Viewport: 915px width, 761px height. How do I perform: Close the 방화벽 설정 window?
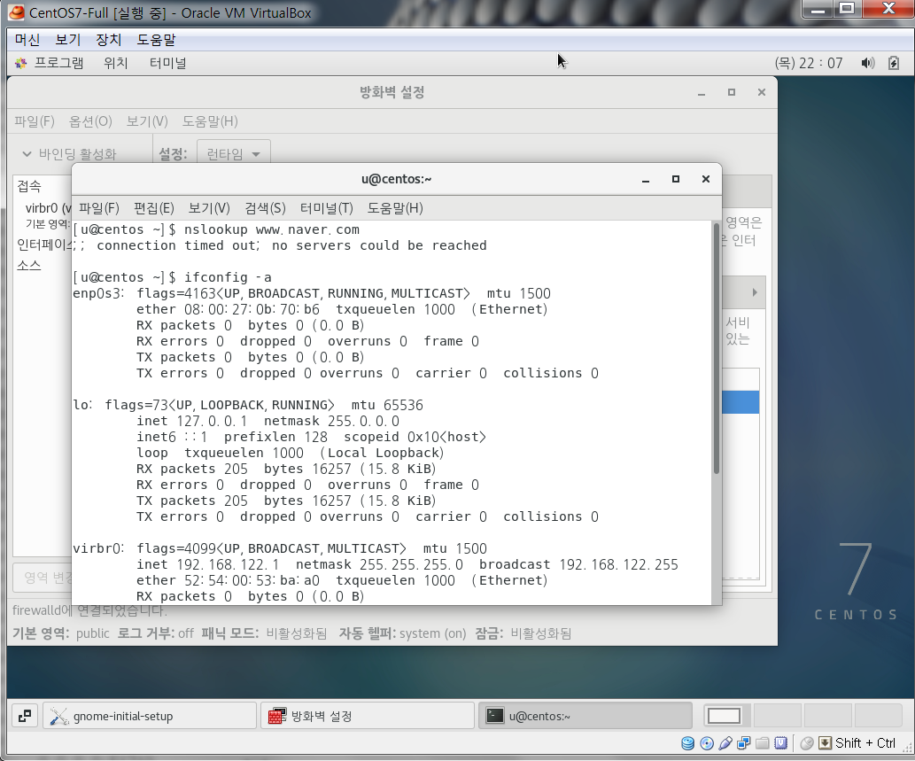[x=762, y=92]
